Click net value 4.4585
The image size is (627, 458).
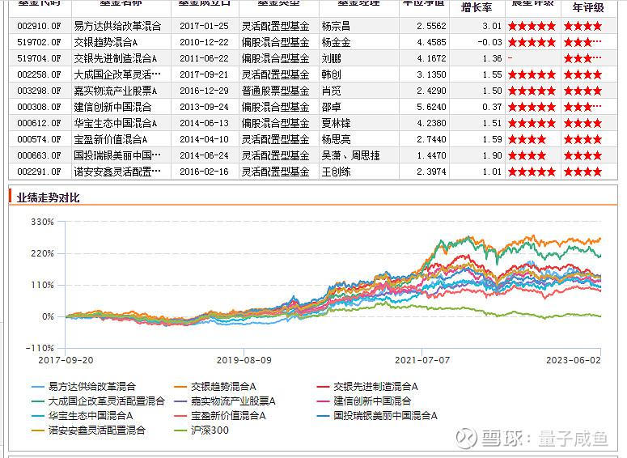tap(431, 42)
